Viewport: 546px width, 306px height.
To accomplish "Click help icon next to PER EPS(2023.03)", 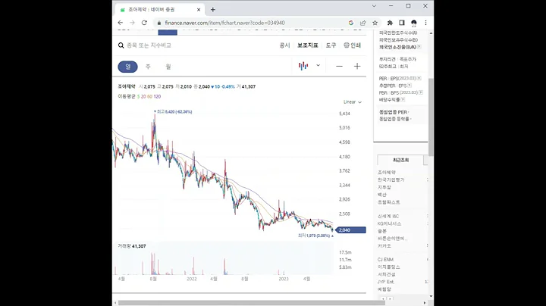I will 419,78.
